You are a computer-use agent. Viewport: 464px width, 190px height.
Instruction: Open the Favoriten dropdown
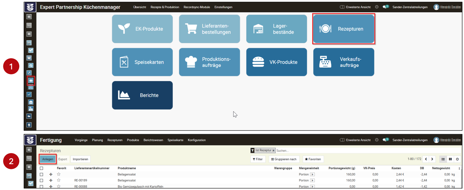click(x=313, y=159)
